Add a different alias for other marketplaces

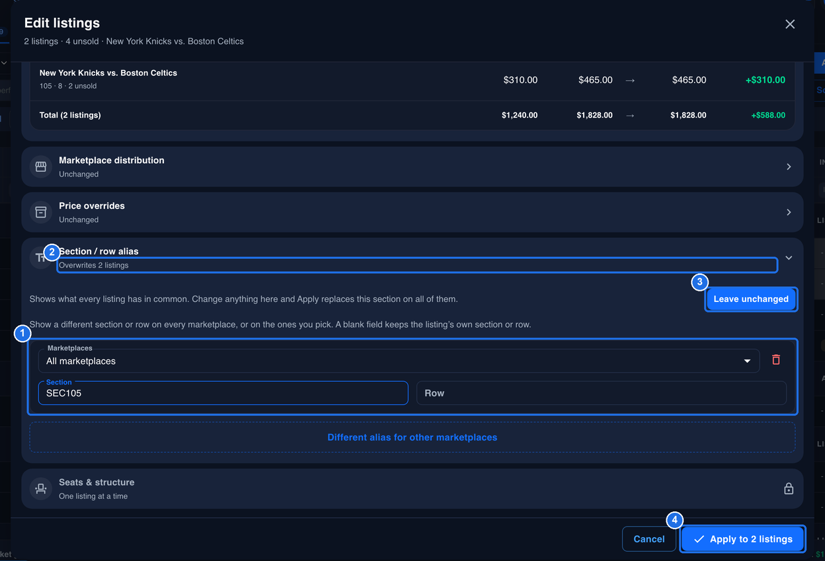[x=412, y=437]
